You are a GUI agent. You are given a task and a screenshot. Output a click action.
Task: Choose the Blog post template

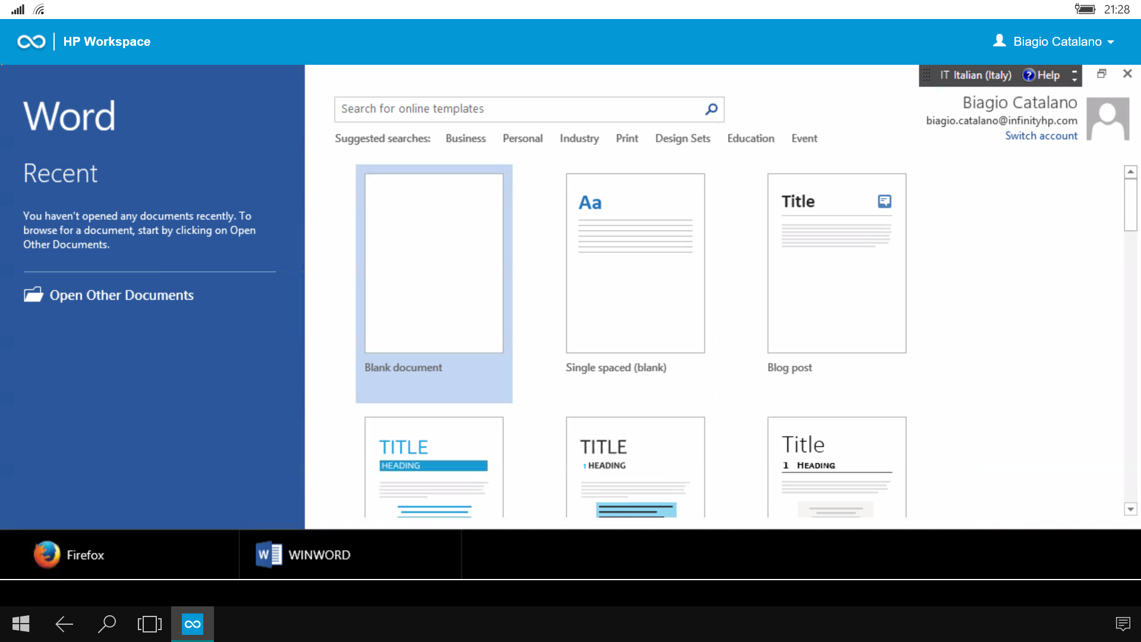click(x=837, y=273)
